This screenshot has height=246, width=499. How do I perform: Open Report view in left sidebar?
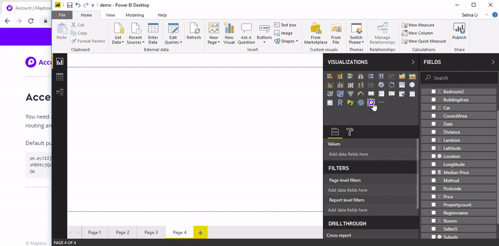[x=59, y=62]
